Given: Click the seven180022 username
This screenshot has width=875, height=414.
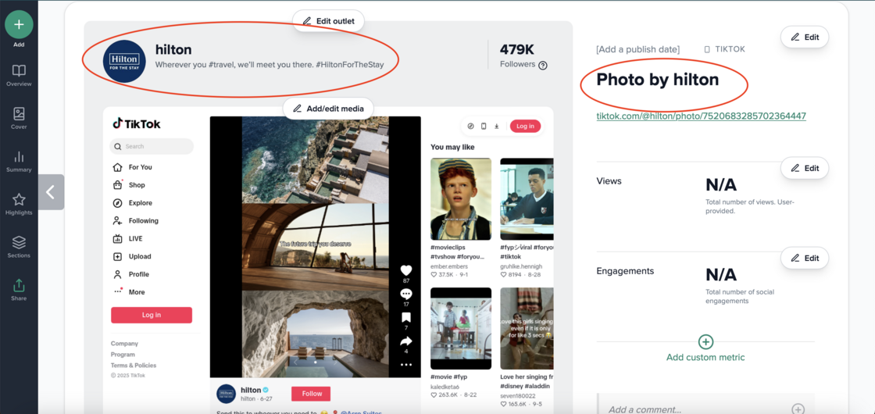Looking at the screenshot, I should click(x=519, y=394).
